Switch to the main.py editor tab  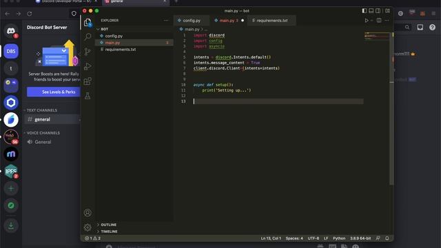click(228, 21)
